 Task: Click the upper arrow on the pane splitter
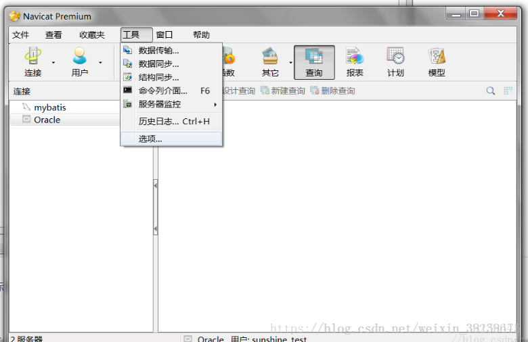tap(155, 186)
